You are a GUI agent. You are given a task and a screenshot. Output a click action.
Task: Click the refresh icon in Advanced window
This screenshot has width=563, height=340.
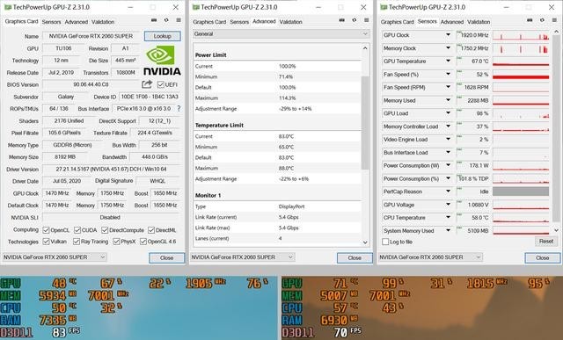354,20
